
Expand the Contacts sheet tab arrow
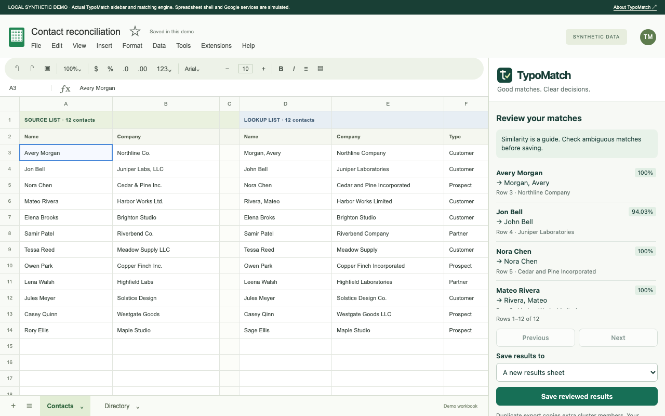(82, 407)
